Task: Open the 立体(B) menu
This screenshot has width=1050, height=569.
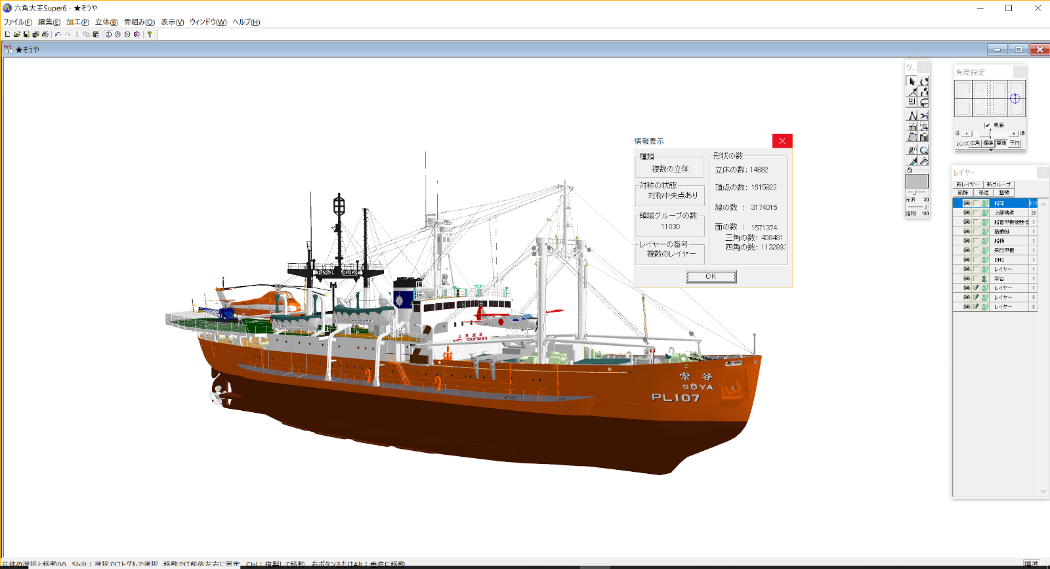Action: click(x=106, y=22)
